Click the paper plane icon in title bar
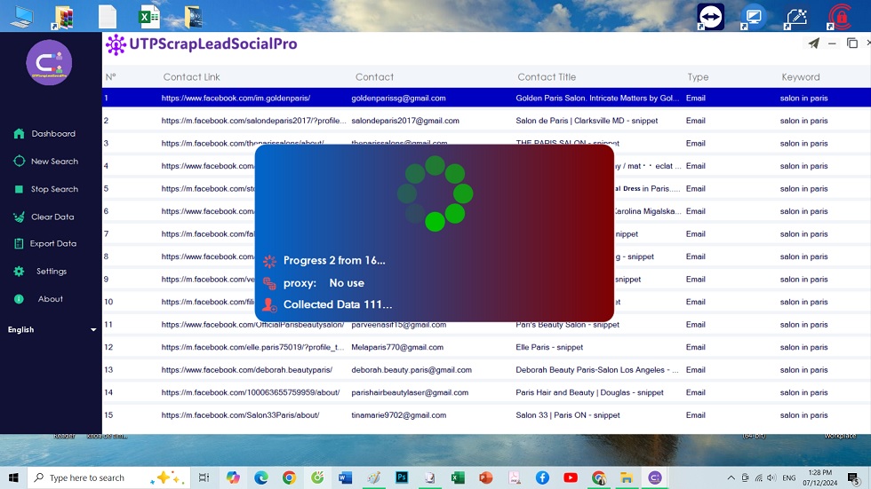This screenshot has height=489, width=871. (813, 43)
